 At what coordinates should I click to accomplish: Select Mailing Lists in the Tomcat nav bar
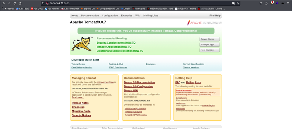151,16
